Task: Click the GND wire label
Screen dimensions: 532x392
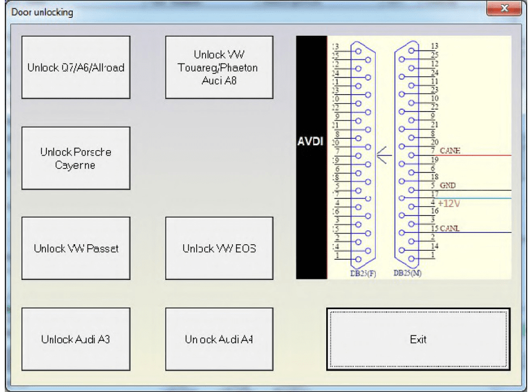Action: point(447,186)
